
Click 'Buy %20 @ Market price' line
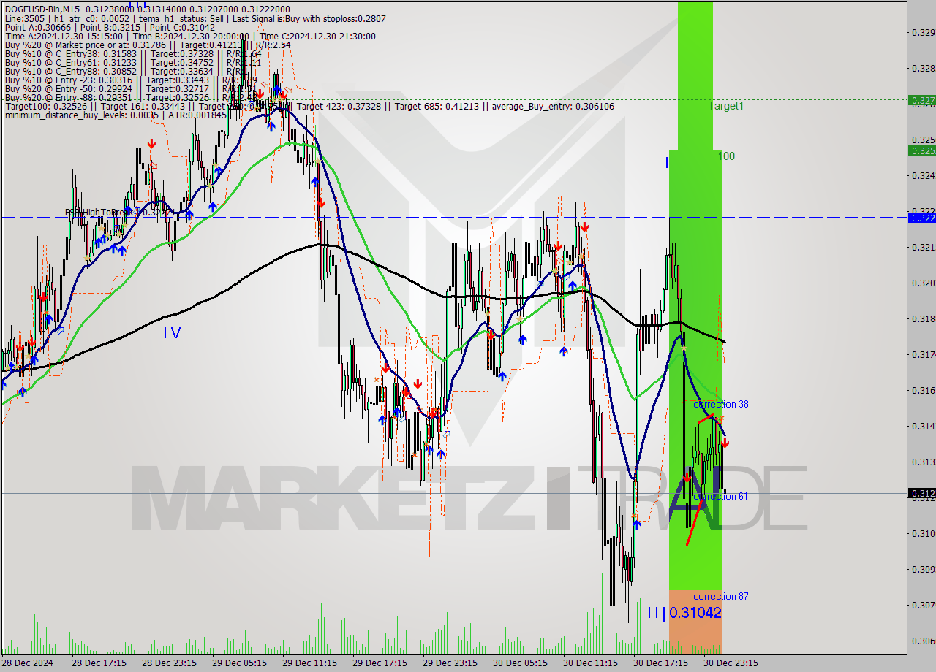[x=147, y=45]
